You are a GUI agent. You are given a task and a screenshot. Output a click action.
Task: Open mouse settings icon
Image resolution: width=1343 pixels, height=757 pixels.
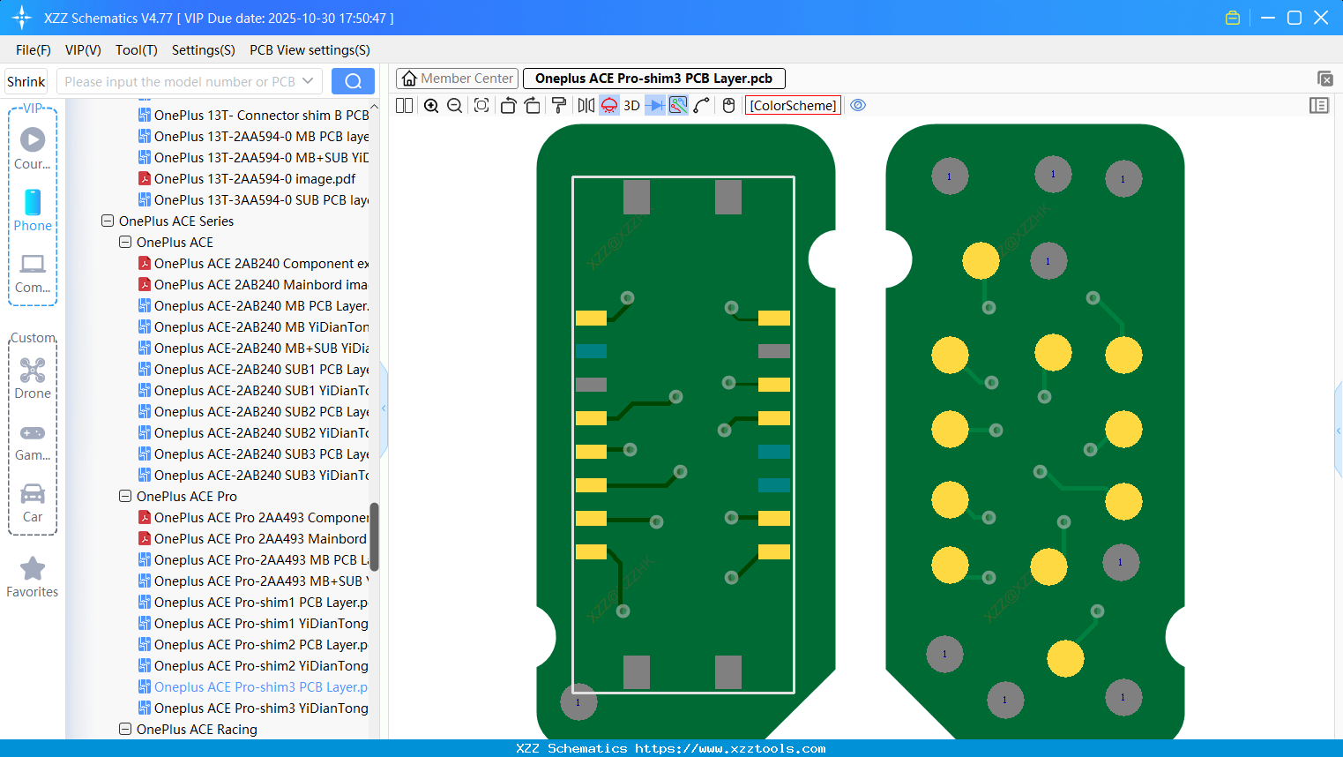point(728,105)
